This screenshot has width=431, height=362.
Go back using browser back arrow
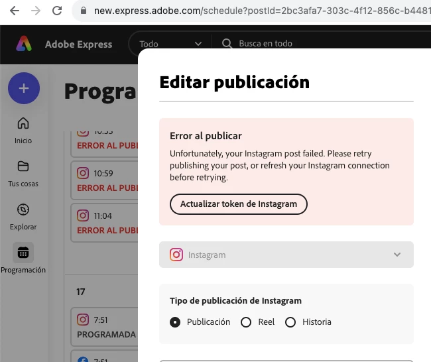(x=15, y=11)
